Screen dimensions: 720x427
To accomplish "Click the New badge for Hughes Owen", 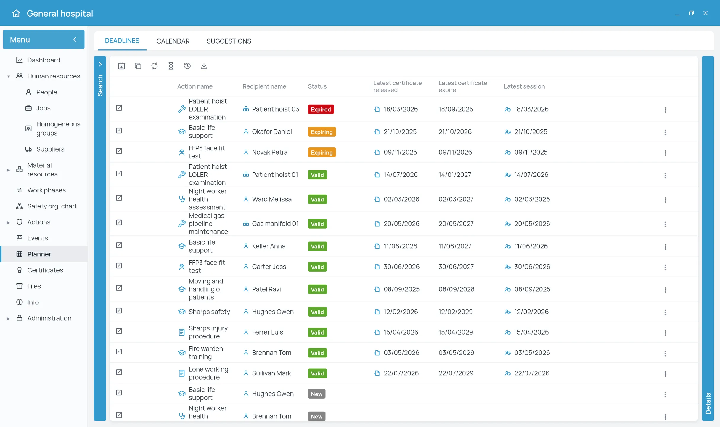I will click(x=316, y=394).
